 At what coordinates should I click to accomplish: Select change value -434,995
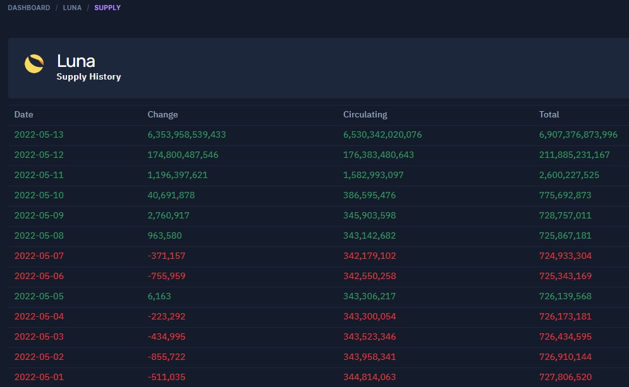click(166, 336)
